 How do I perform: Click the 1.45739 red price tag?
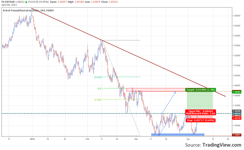pyautogui.click(x=237, y=118)
